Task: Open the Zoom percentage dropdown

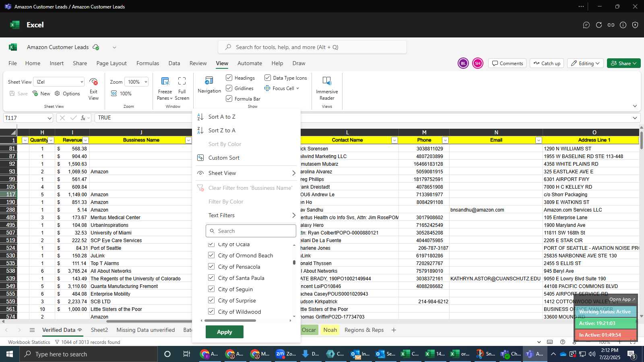Action: click(136, 82)
